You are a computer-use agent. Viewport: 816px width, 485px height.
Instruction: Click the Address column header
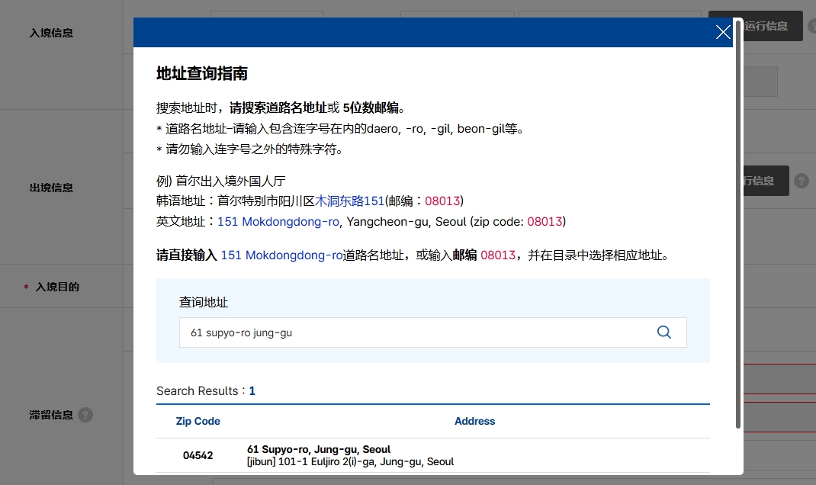tap(474, 421)
